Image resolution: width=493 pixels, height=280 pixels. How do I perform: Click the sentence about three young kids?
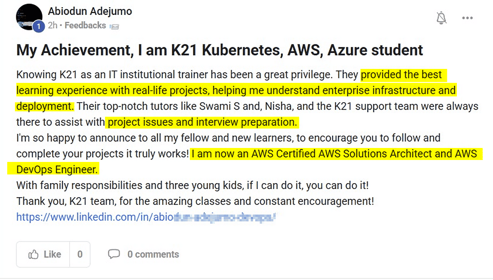click(192, 185)
